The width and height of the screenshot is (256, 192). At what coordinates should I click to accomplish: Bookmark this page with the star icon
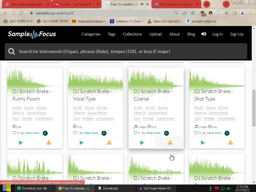[x=192, y=13]
